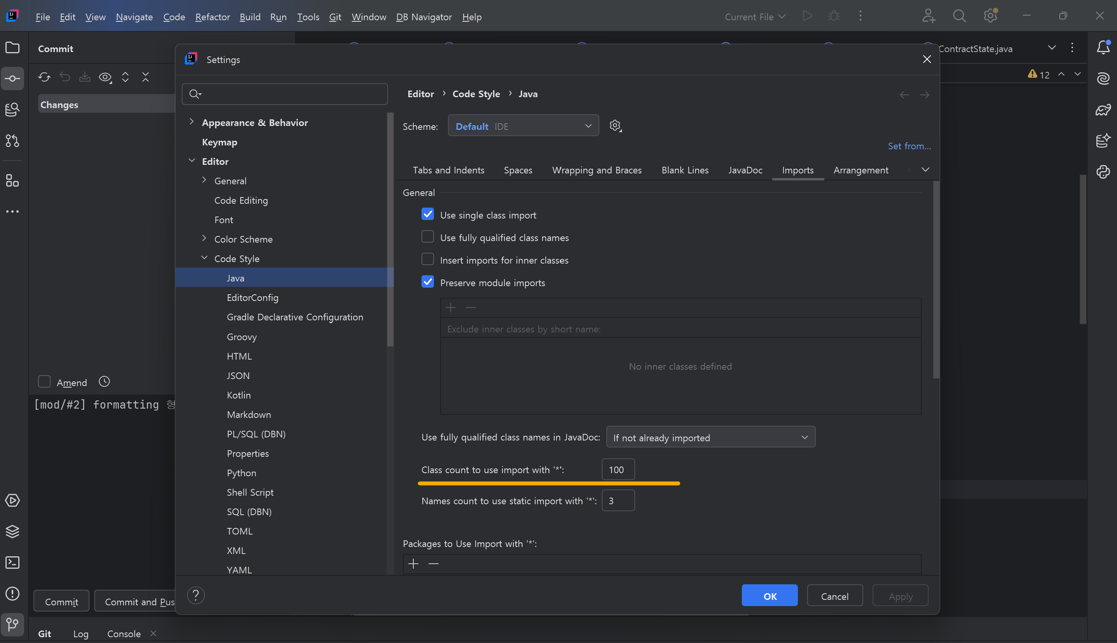1117x643 pixels.
Task: Click the Set from... link
Action: pos(909,146)
